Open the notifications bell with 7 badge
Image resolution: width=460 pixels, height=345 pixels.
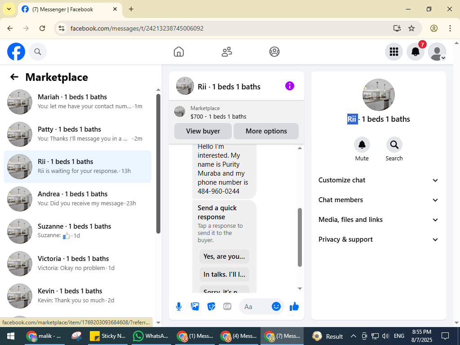click(x=416, y=52)
